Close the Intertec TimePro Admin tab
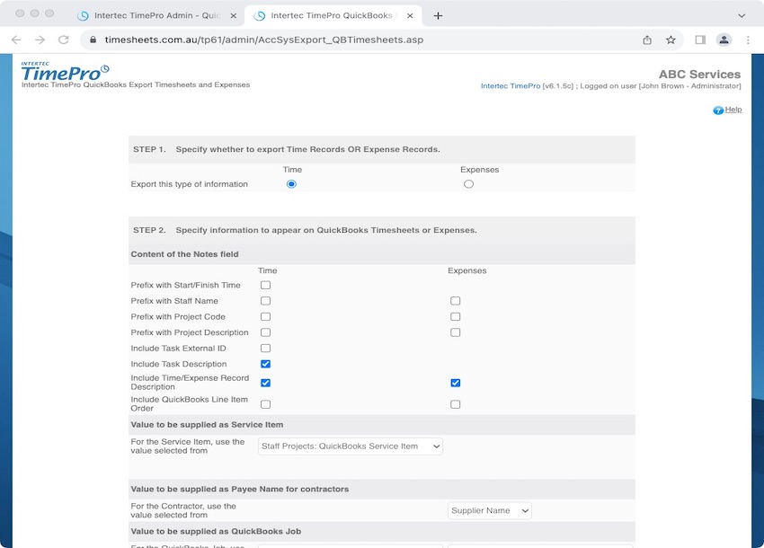This screenshot has width=764, height=548. [x=234, y=15]
